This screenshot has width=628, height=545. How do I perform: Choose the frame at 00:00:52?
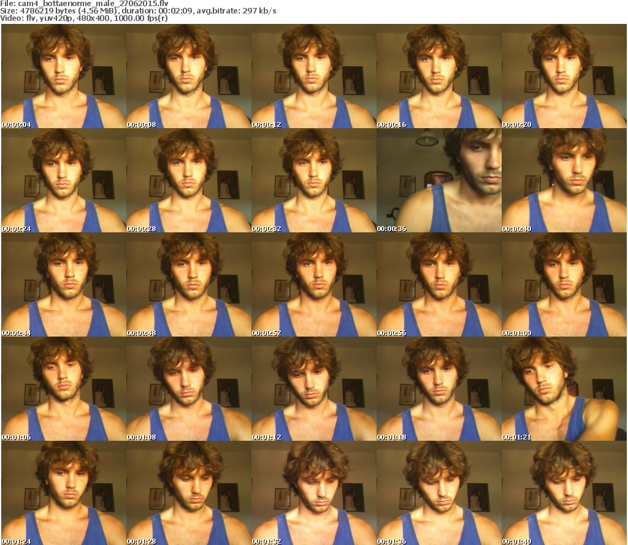(313, 284)
